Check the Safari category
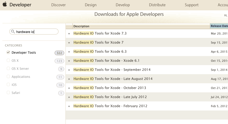Image resolution: width=228 pixels, height=124 pixels. tap(8, 93)
